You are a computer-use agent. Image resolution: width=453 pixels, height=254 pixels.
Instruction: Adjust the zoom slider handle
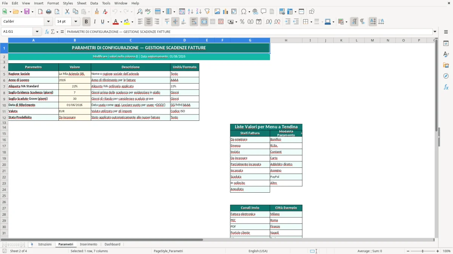(422, 251)
